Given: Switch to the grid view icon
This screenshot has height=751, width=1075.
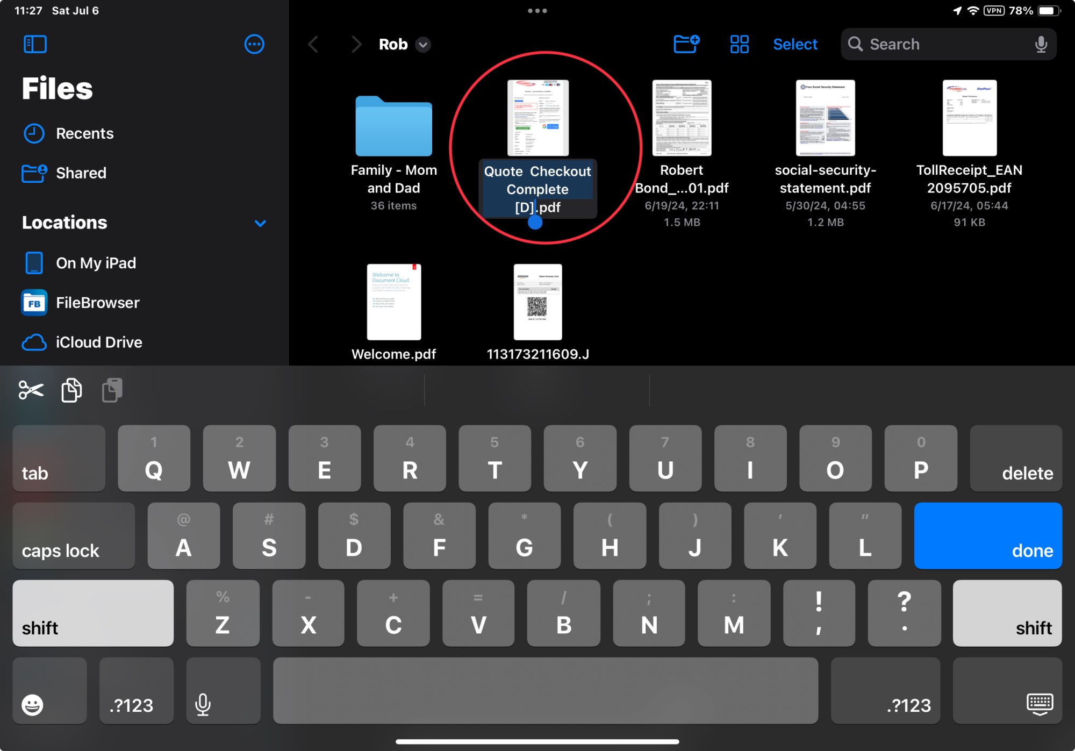Looking at the screenshot, I should click(x=739, y=44).
